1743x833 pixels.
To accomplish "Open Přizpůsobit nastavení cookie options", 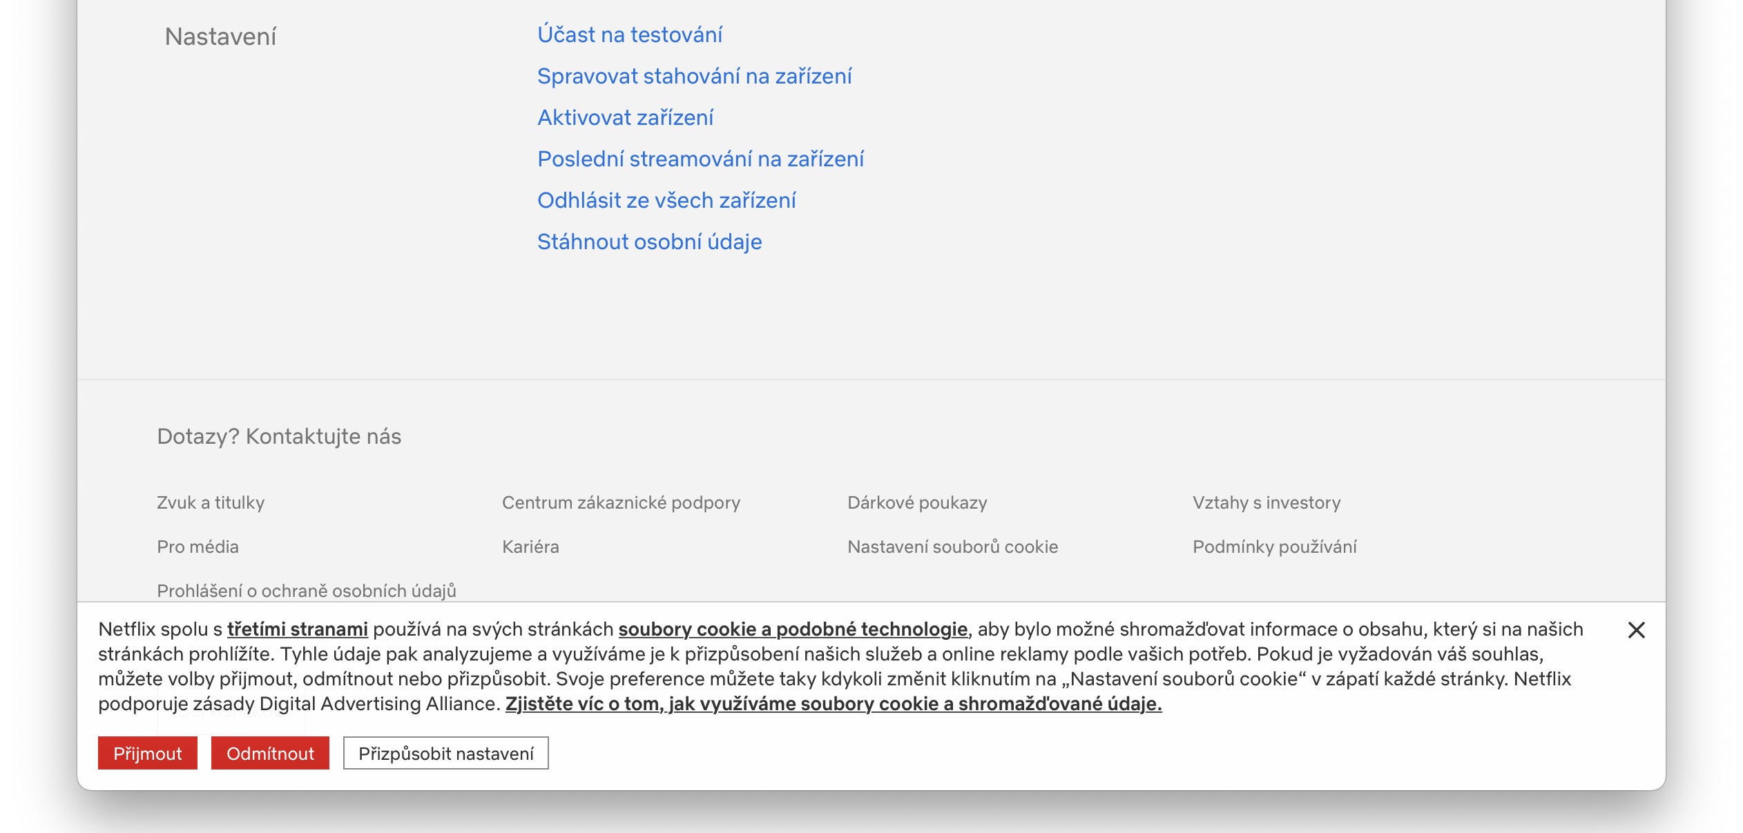I will [x=445, y=753].
